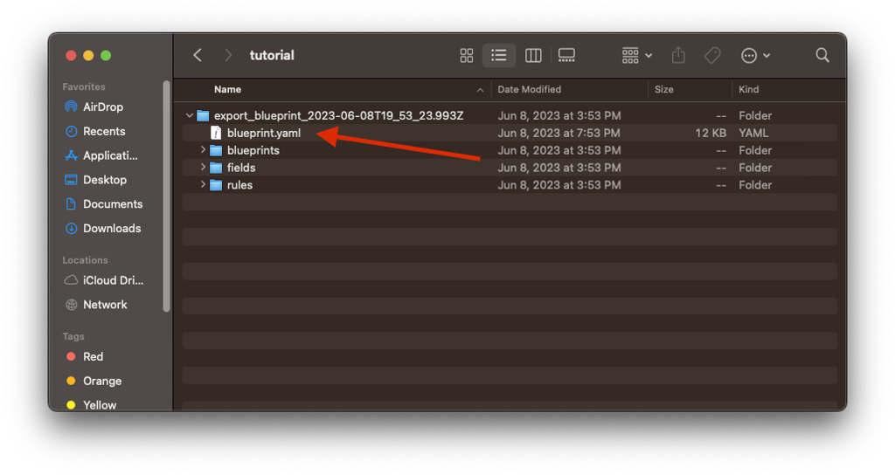
Task: Zoom the window with green button
Action: coord(106,55)
